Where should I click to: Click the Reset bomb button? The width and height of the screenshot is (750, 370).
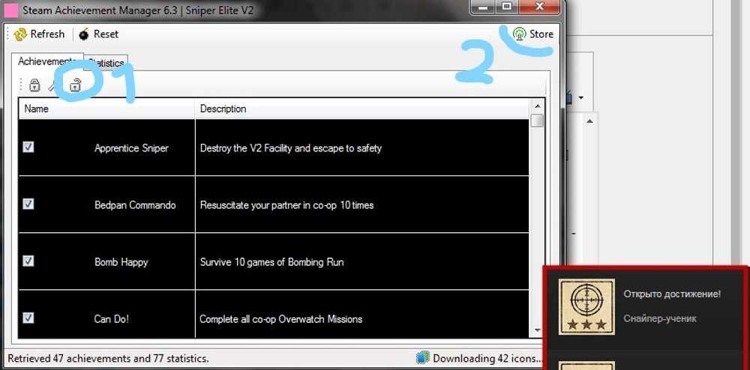(x=98, y=34)
